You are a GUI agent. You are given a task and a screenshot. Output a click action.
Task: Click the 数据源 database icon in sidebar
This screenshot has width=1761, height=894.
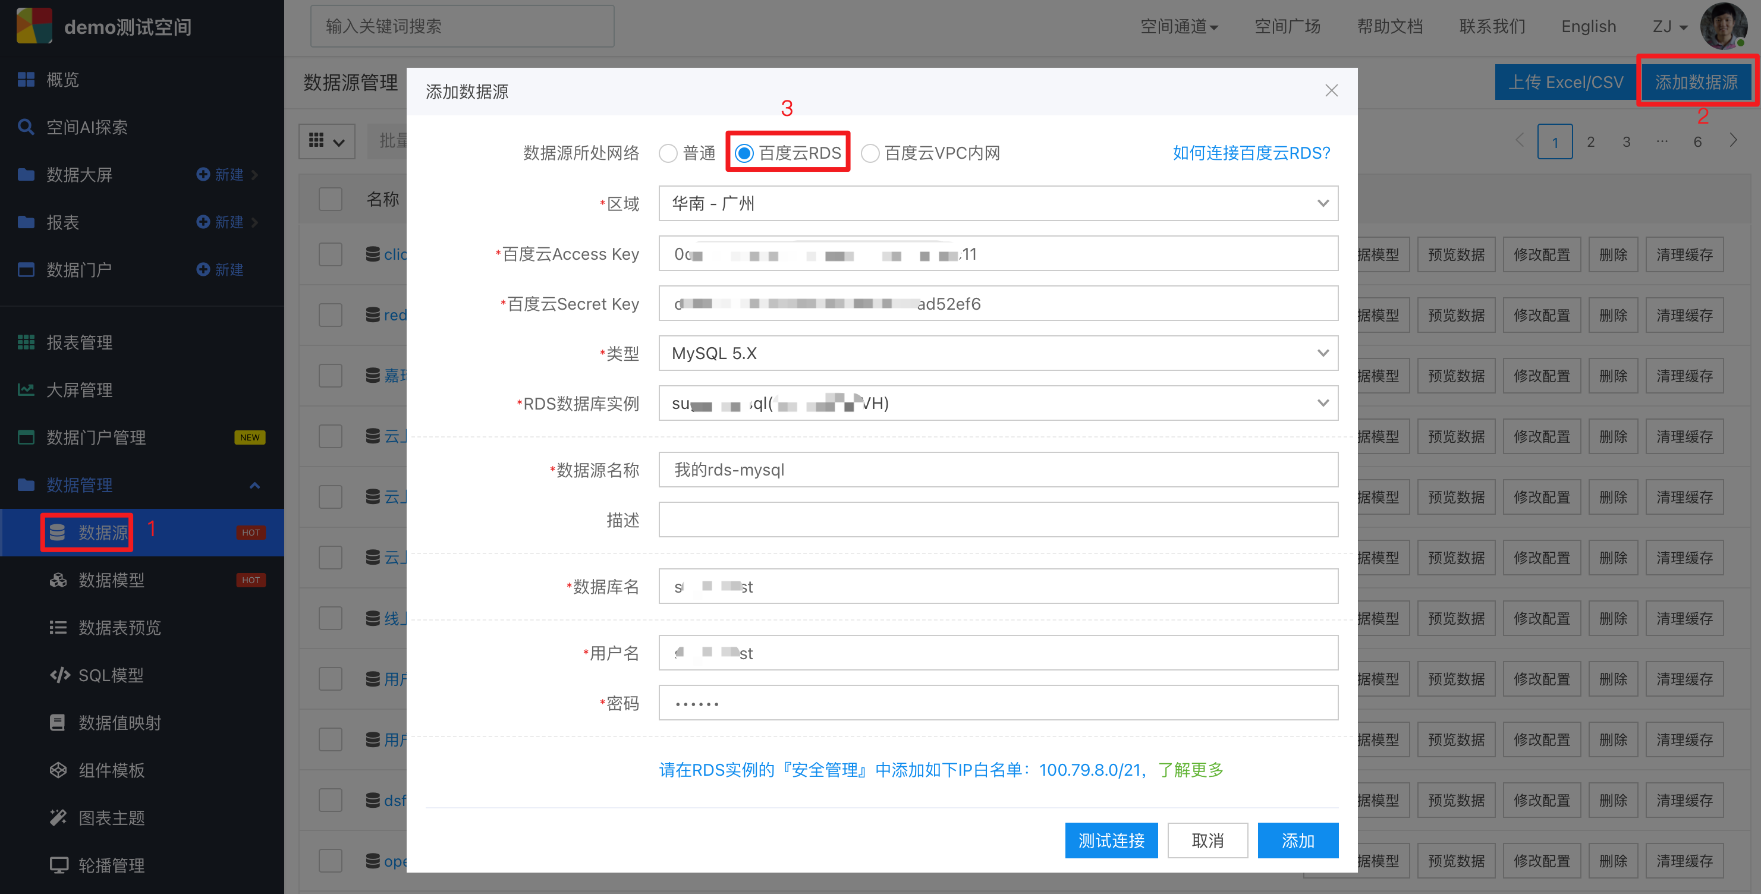58,532
